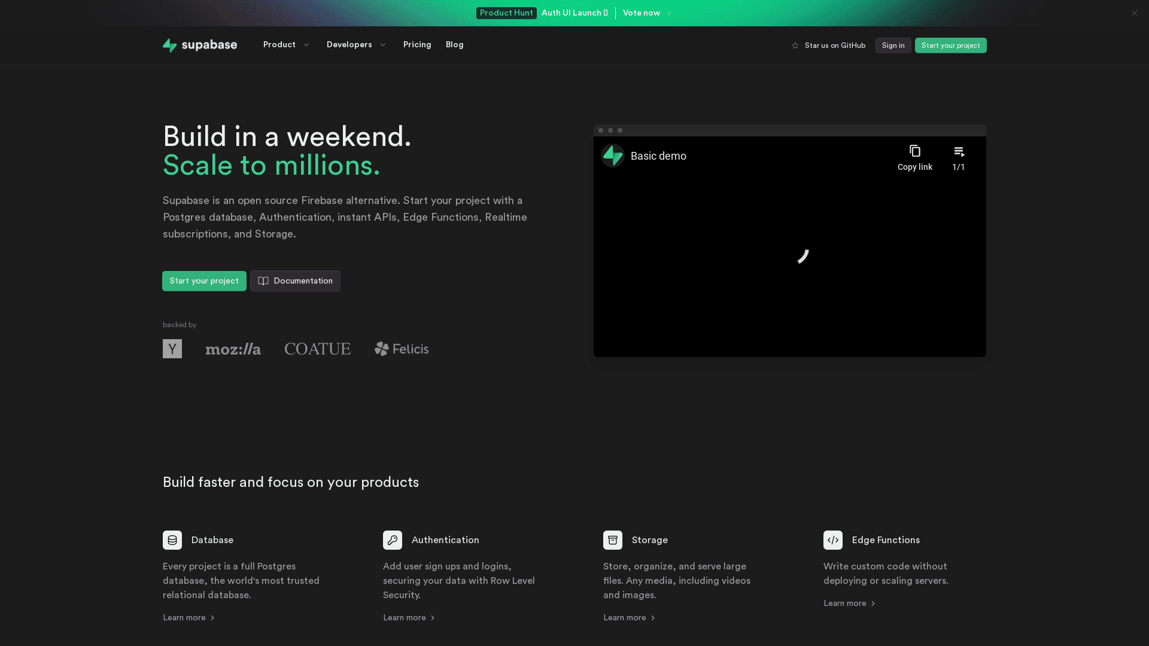The image size is (1149, 646).
Task: Click the Supabase avatar in the video player
Action: (x=613, y=156)
